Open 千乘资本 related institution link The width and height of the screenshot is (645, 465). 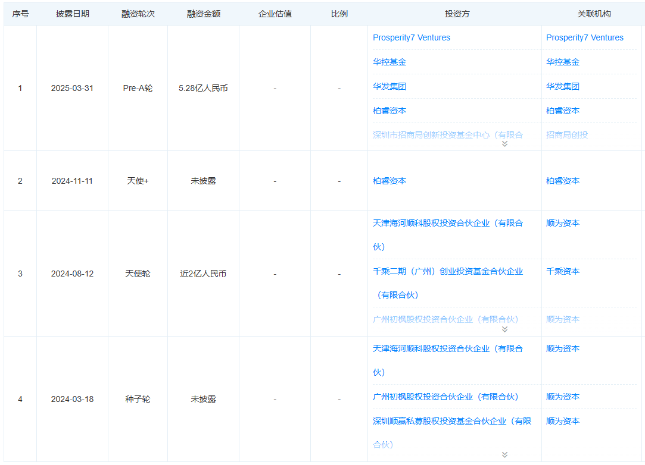[563, 271]
